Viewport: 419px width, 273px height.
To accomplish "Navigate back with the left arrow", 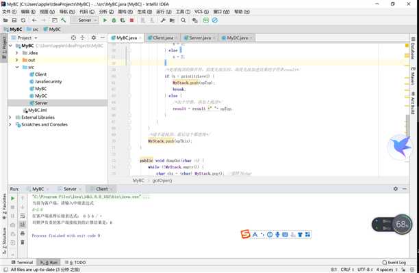I will [x=34, y=20].
